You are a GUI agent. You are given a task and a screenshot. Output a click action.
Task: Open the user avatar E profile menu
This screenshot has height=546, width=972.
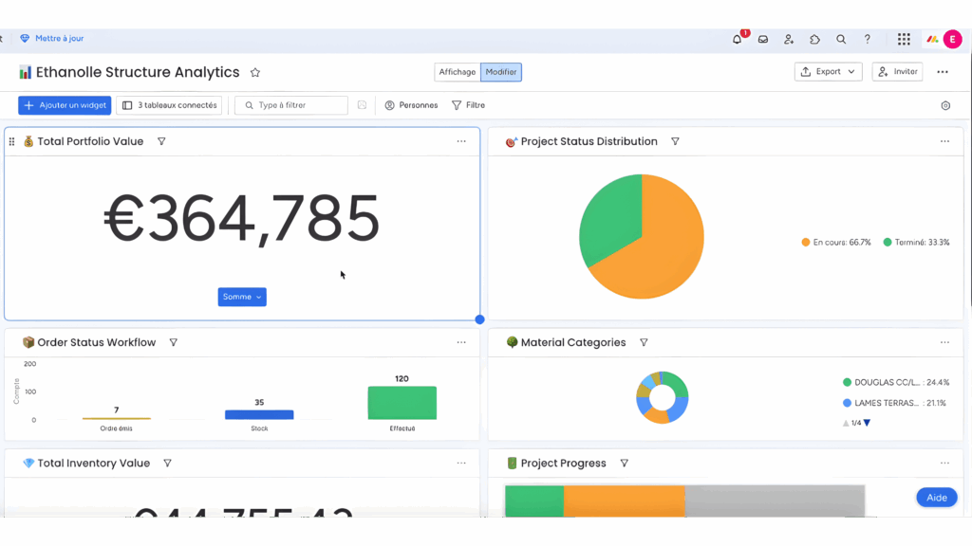(953, 39)
